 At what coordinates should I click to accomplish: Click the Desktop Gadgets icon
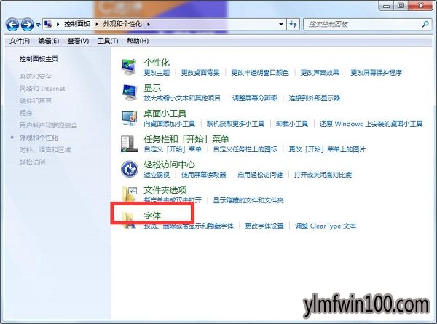coord(130,118)
